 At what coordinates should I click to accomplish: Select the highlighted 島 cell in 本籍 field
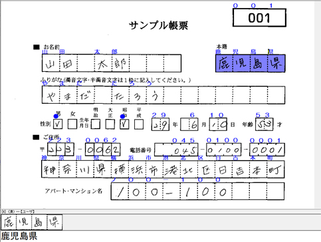[259, 64]
